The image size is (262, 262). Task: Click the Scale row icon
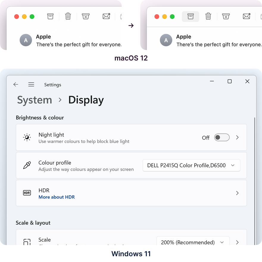(27, 242)
